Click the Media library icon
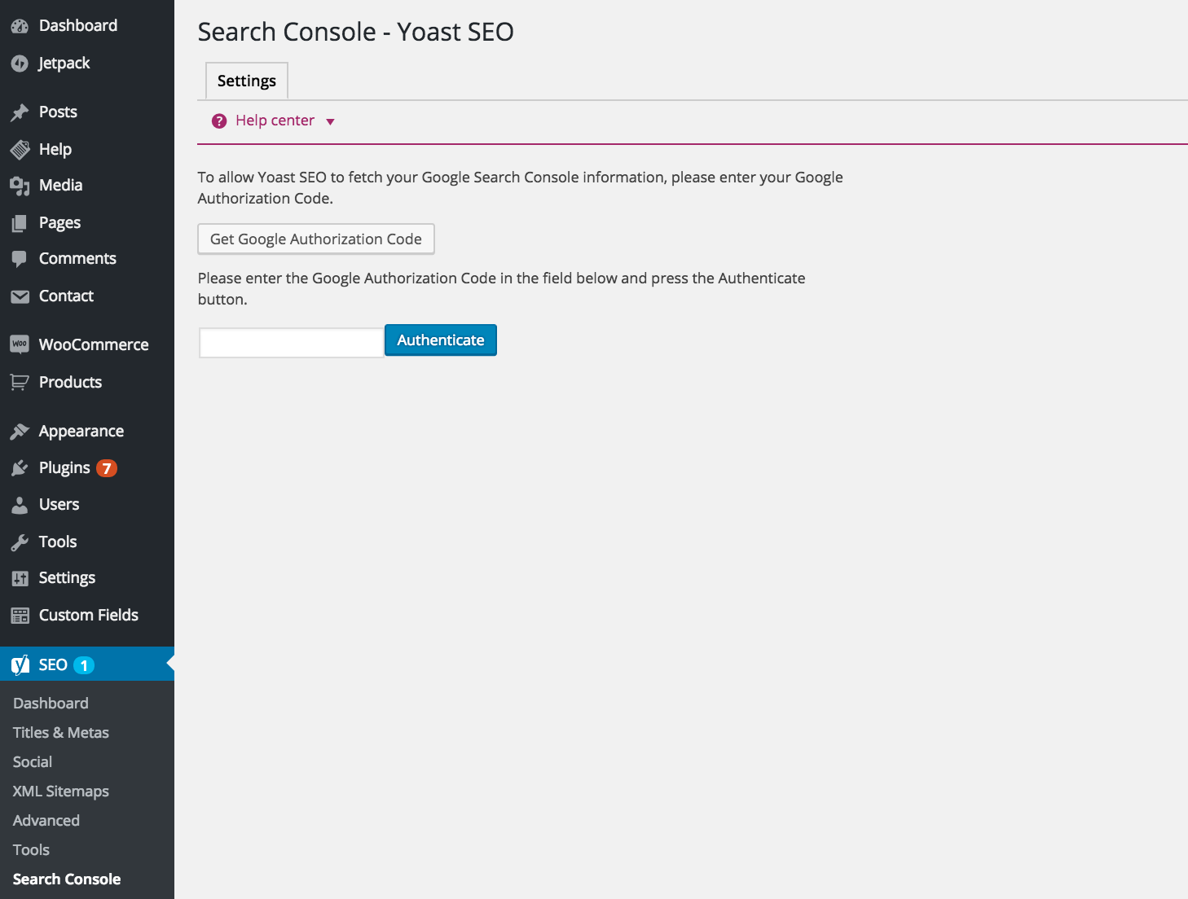 click(20, 186)
